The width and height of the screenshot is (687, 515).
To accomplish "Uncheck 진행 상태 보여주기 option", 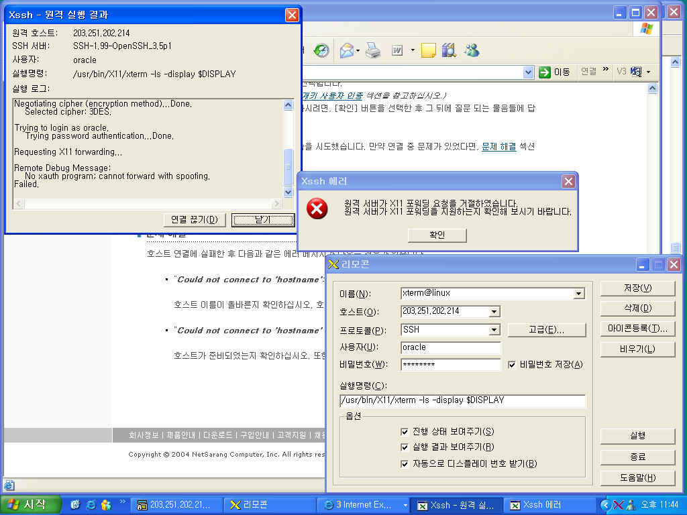I will (x=405, y=431).
